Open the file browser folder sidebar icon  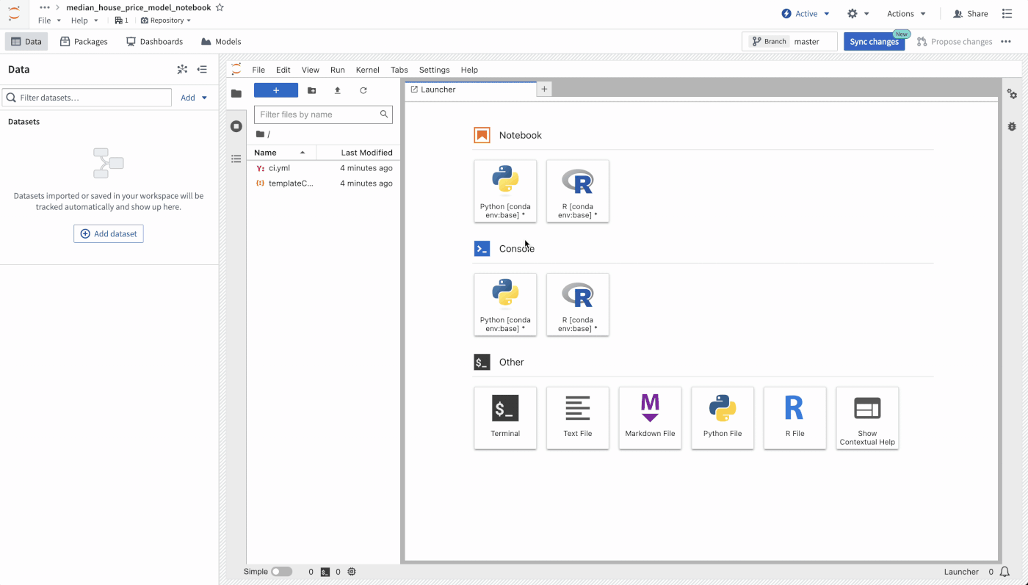tap(236, 93)
